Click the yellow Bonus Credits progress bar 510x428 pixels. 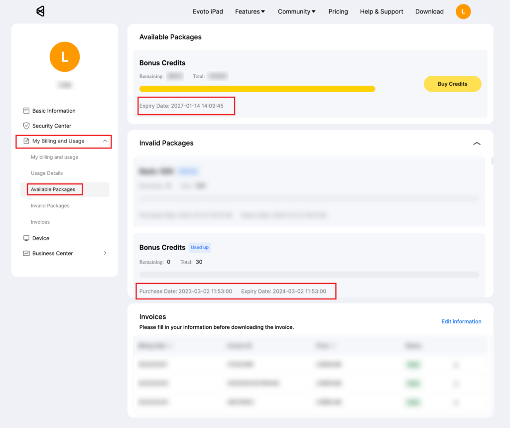point(257,89)
